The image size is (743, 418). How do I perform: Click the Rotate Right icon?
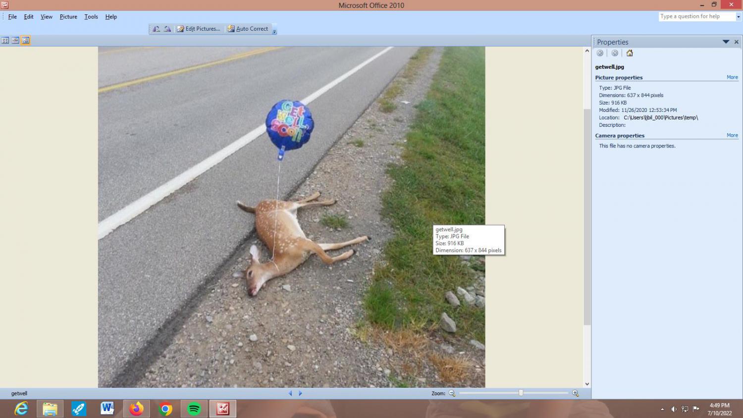point(167,29)
